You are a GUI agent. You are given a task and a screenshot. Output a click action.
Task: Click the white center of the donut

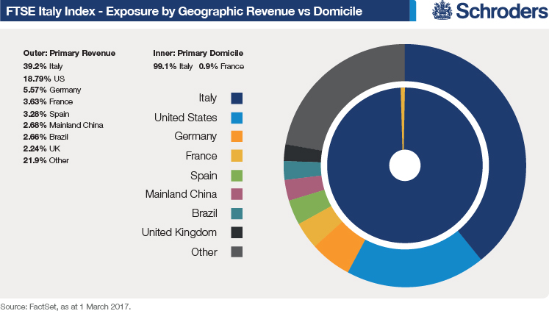tap(403, 165)
